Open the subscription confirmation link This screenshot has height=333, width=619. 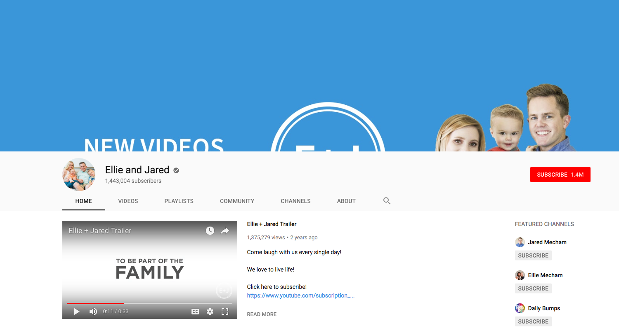pyautogui.click(x=300, y=295)
